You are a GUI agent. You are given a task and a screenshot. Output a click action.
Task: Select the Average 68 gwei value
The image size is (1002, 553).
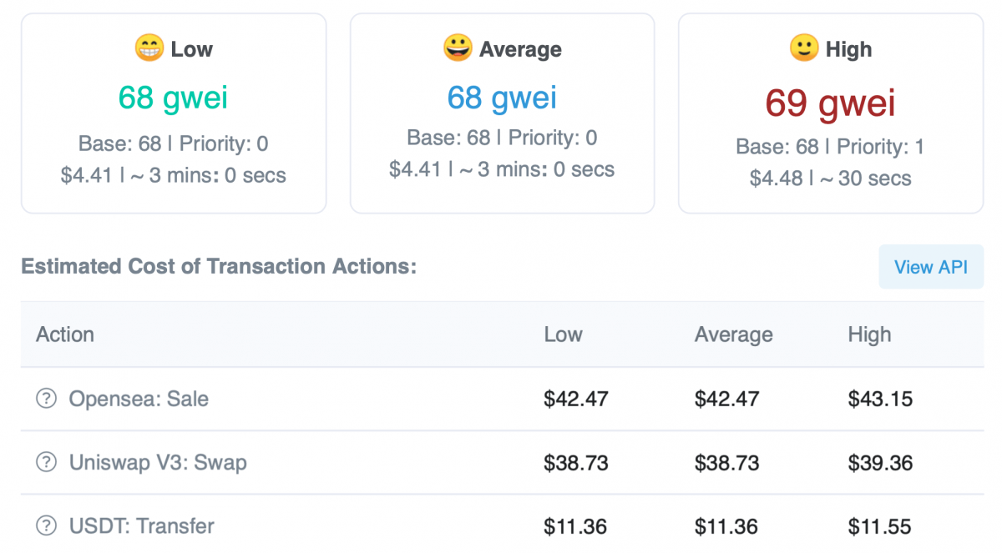pyautogui.click(x=502, y=98)
